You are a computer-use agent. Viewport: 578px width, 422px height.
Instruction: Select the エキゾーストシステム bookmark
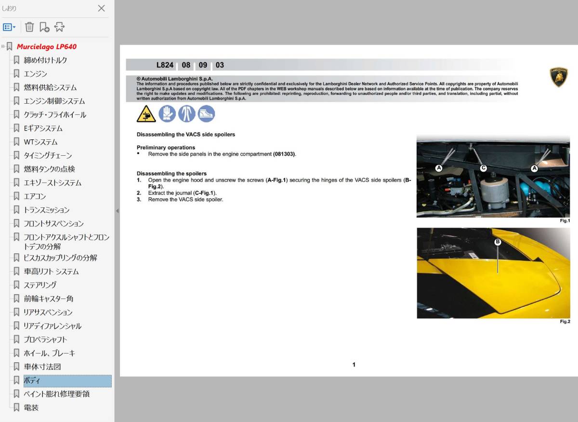pos(53,183)
